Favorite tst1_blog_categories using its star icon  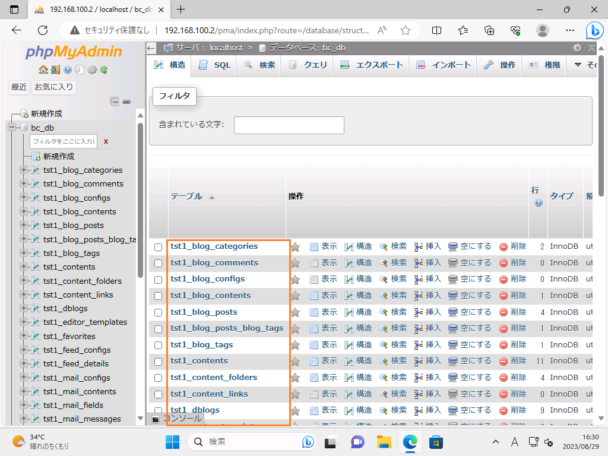tap(295, 246)
